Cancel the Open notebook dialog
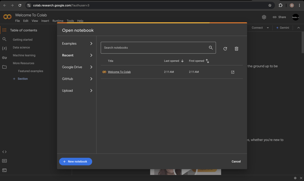The image size is (304, 181). click(x=236, y=162)
